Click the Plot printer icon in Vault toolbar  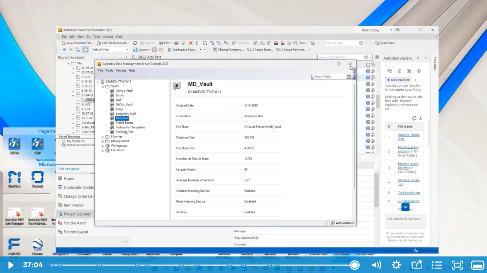(x=161, y=43)
